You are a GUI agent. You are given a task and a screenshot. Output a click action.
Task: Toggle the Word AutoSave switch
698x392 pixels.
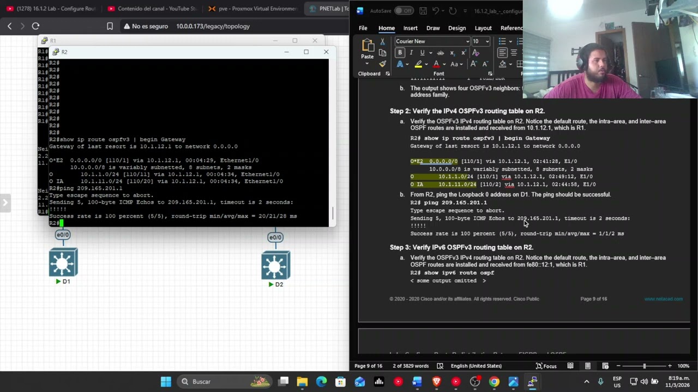pos(404,11)
